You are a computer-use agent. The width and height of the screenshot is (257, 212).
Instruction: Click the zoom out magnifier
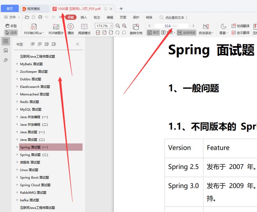pyautogui.click(x=118, y=26)
